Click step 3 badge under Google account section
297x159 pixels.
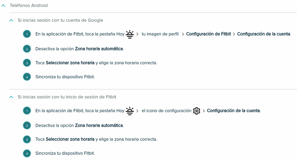[27, 63]
